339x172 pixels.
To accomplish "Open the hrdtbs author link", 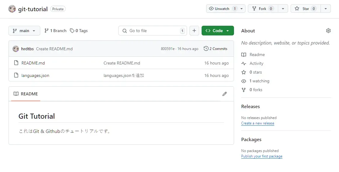I will click(28, 49).
